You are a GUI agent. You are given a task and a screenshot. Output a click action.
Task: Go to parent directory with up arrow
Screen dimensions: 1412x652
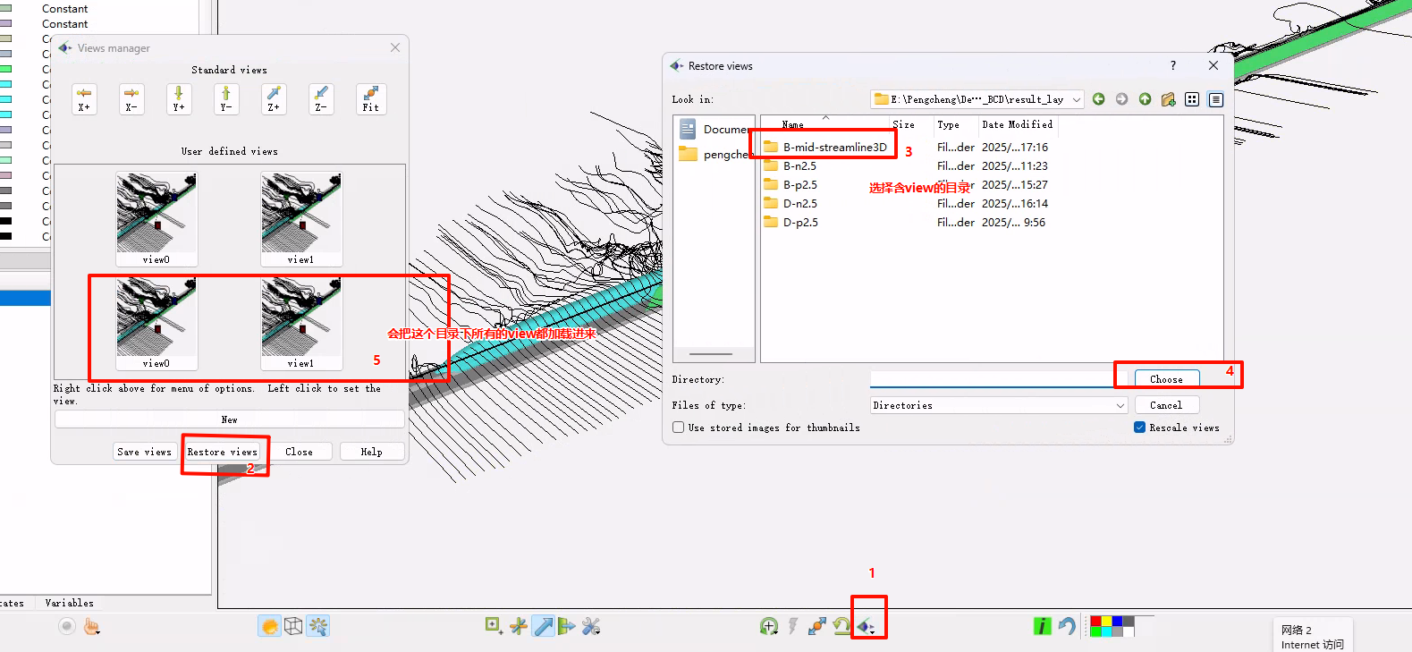point(1145,99)
